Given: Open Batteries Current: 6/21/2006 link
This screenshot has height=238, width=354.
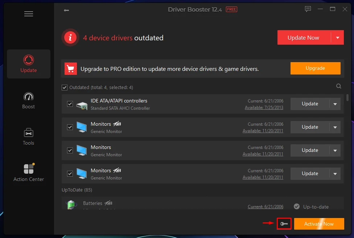Looking at the screenshot, I should pyautogui.click(x=265, y=206).
